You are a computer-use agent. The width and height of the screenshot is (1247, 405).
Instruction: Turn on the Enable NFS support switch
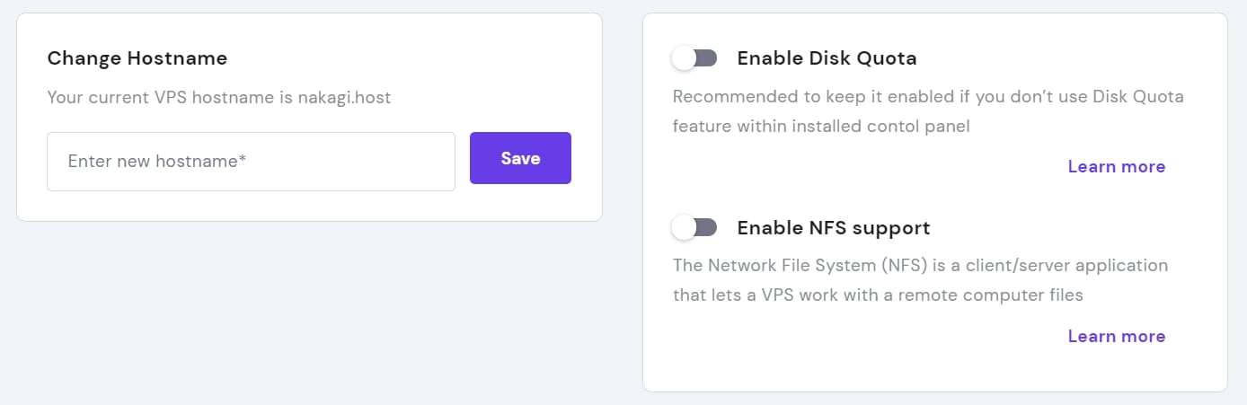pos(694,228)
